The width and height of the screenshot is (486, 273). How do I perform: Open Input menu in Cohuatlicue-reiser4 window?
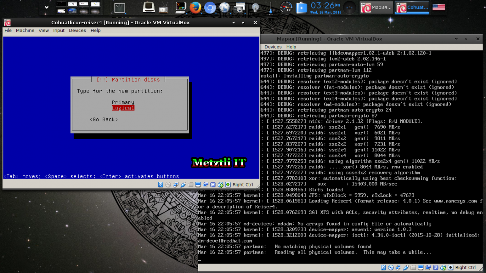pyautogui.click(x=59, y=30)
